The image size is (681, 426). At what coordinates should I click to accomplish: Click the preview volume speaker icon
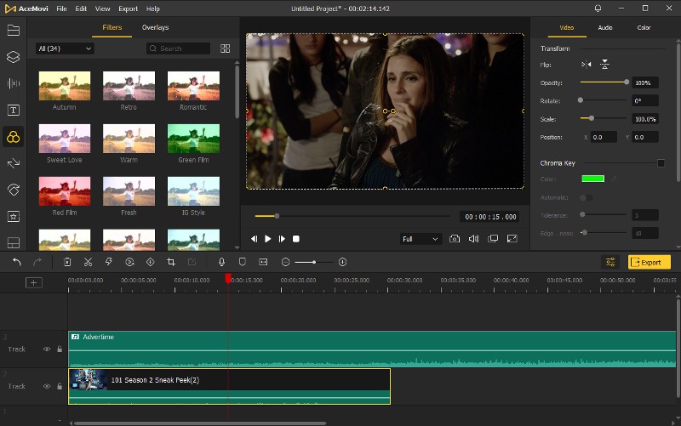pos(474,239)
